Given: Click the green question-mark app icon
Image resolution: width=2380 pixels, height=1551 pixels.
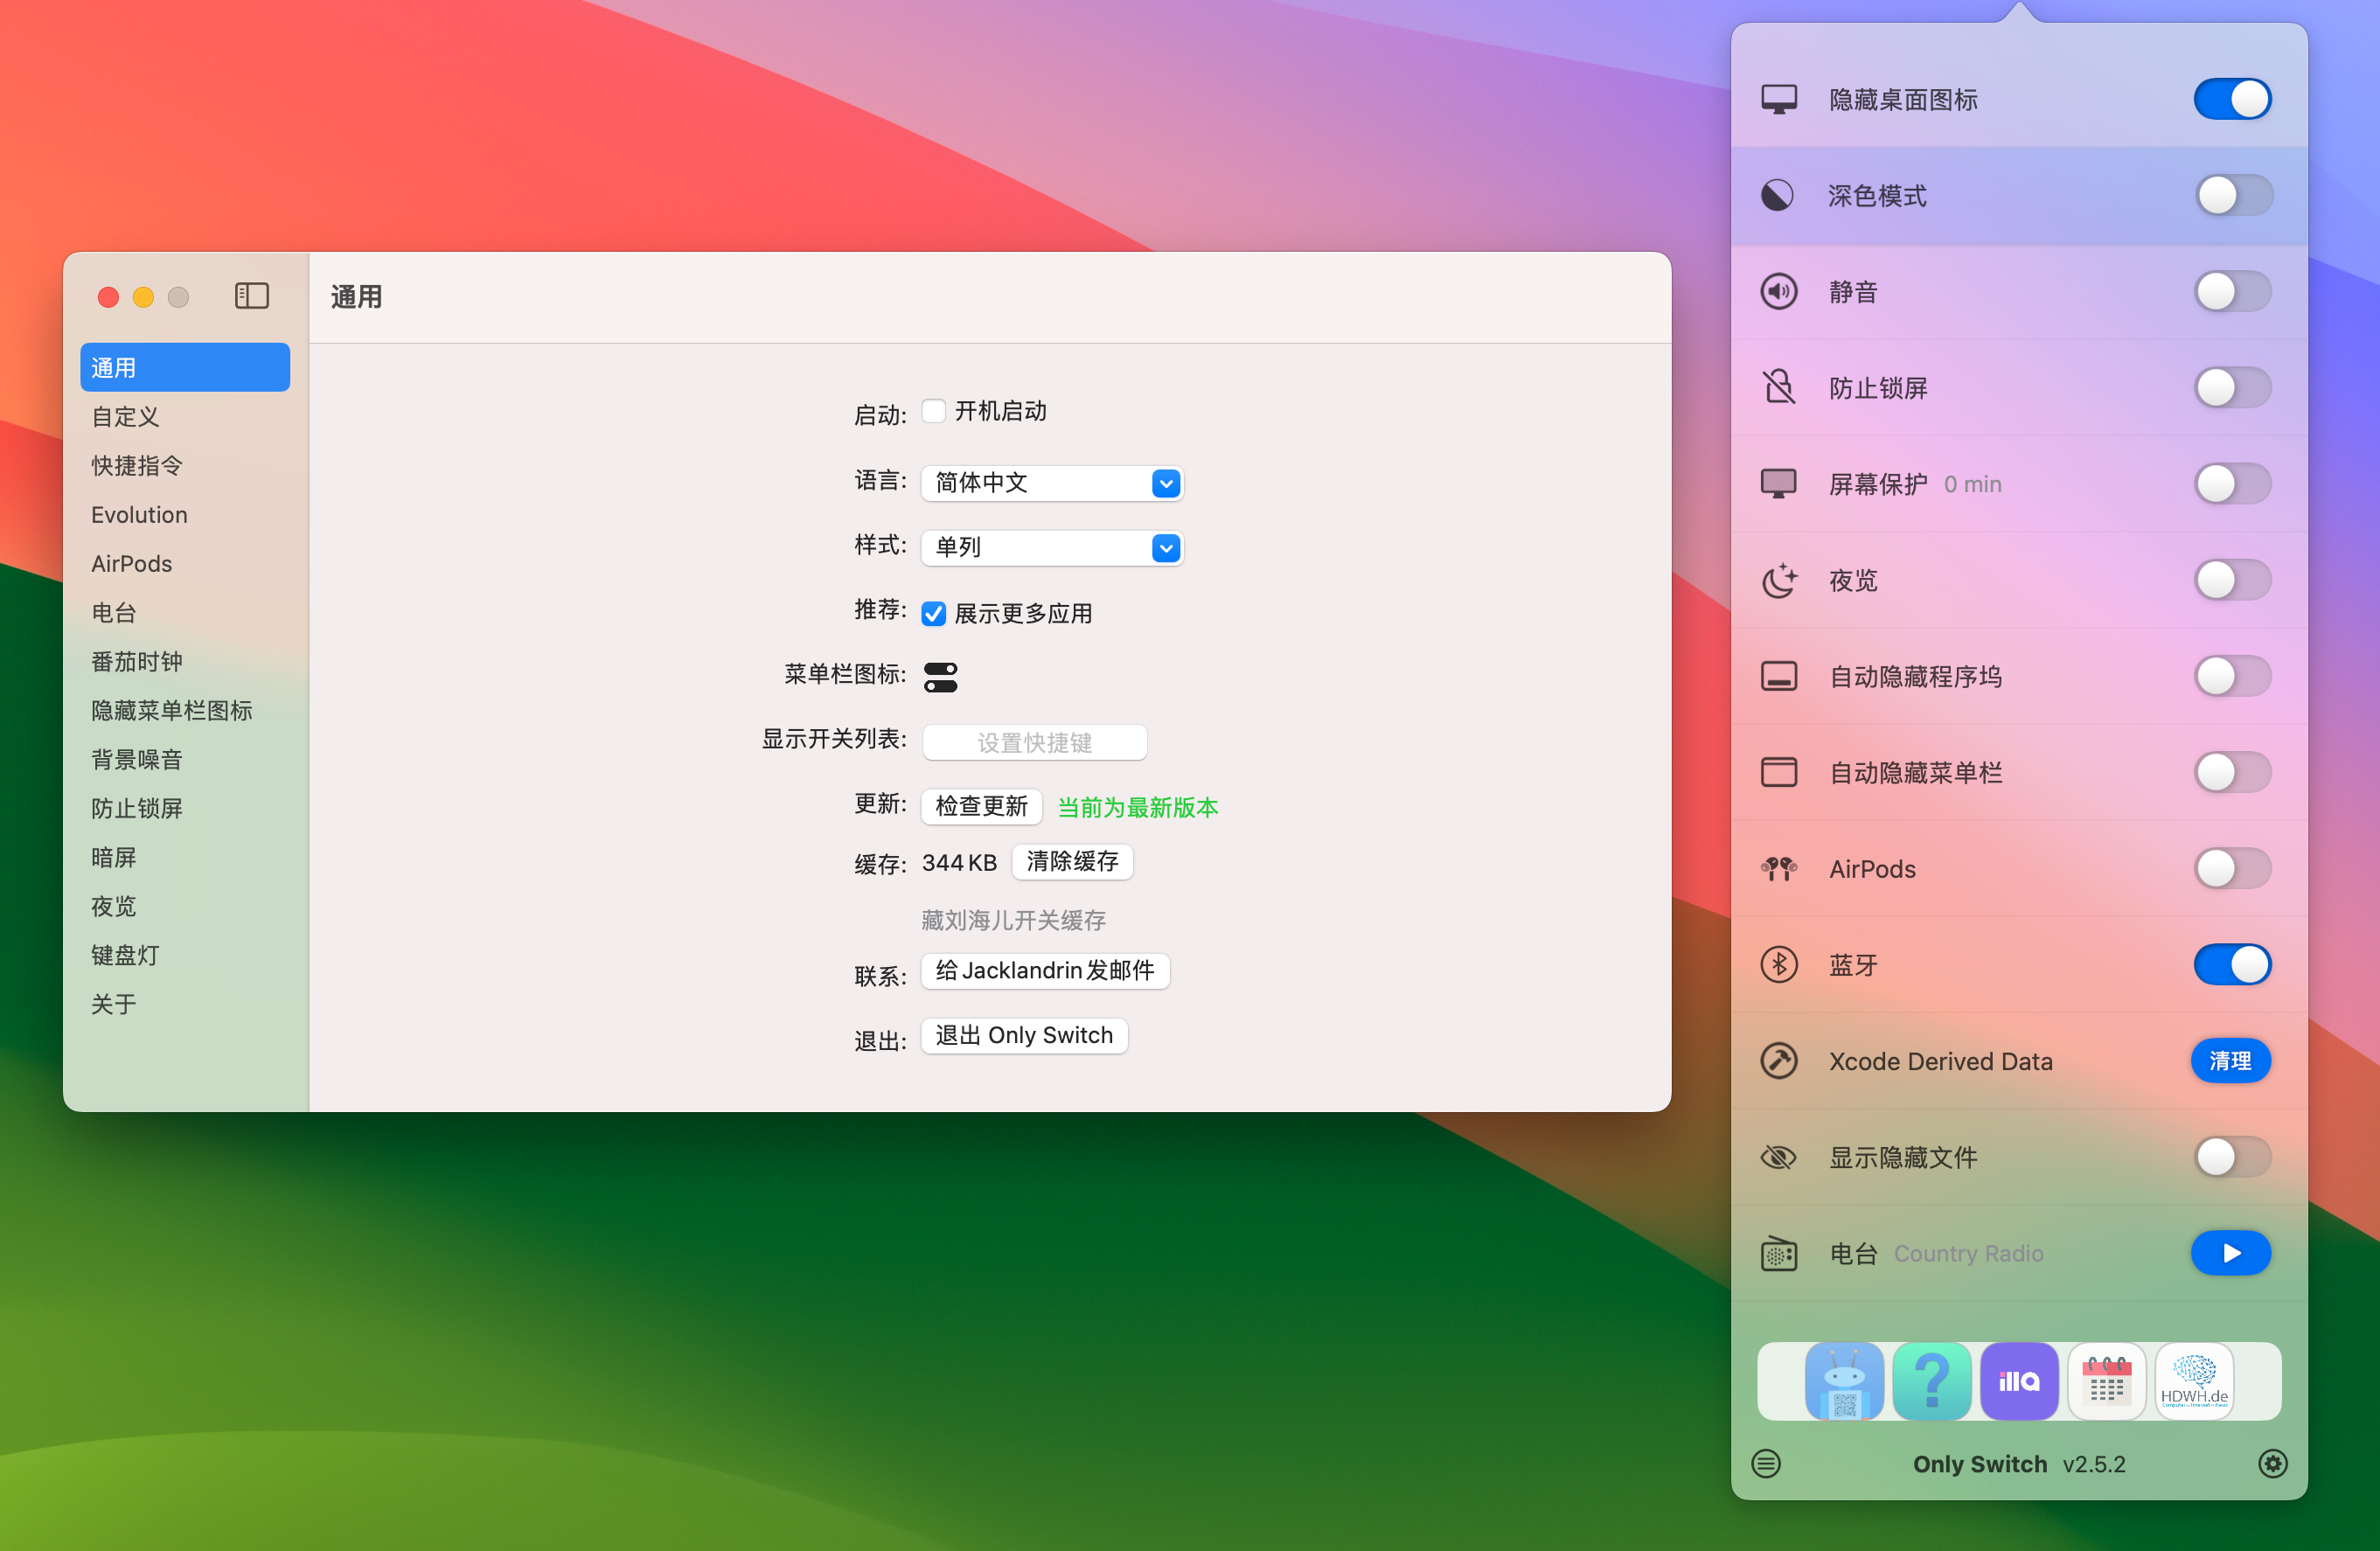Looking at the screenshot, I should [x=1932, y=1381].
